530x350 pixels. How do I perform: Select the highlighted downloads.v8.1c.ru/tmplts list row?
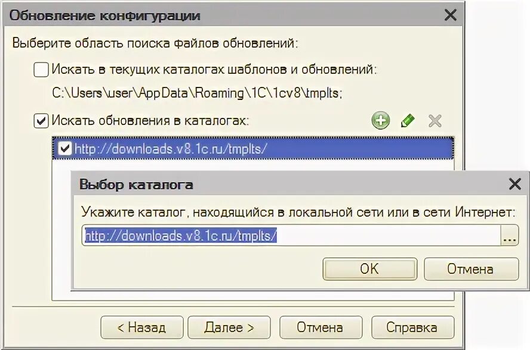[253, 148]
